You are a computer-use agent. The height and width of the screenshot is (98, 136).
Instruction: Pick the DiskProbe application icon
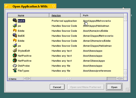[x=15, y=66]
